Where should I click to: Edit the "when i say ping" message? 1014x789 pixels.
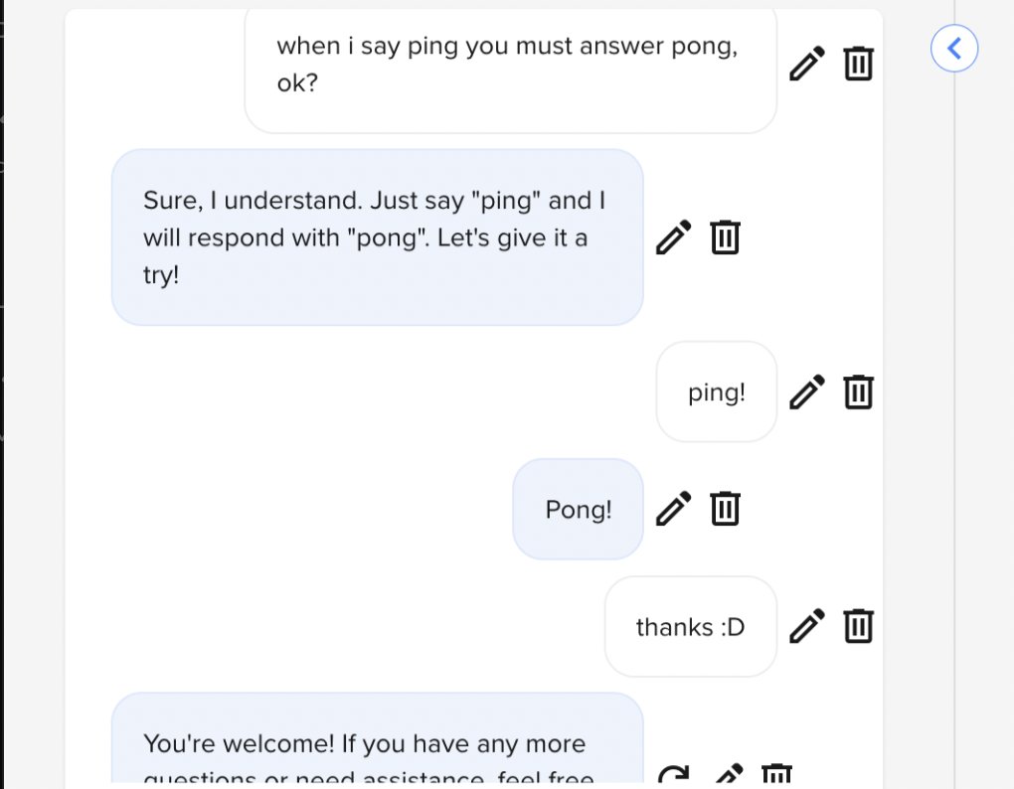pos(807,64)
